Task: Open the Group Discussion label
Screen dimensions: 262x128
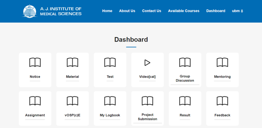Action: coord(185,78)
